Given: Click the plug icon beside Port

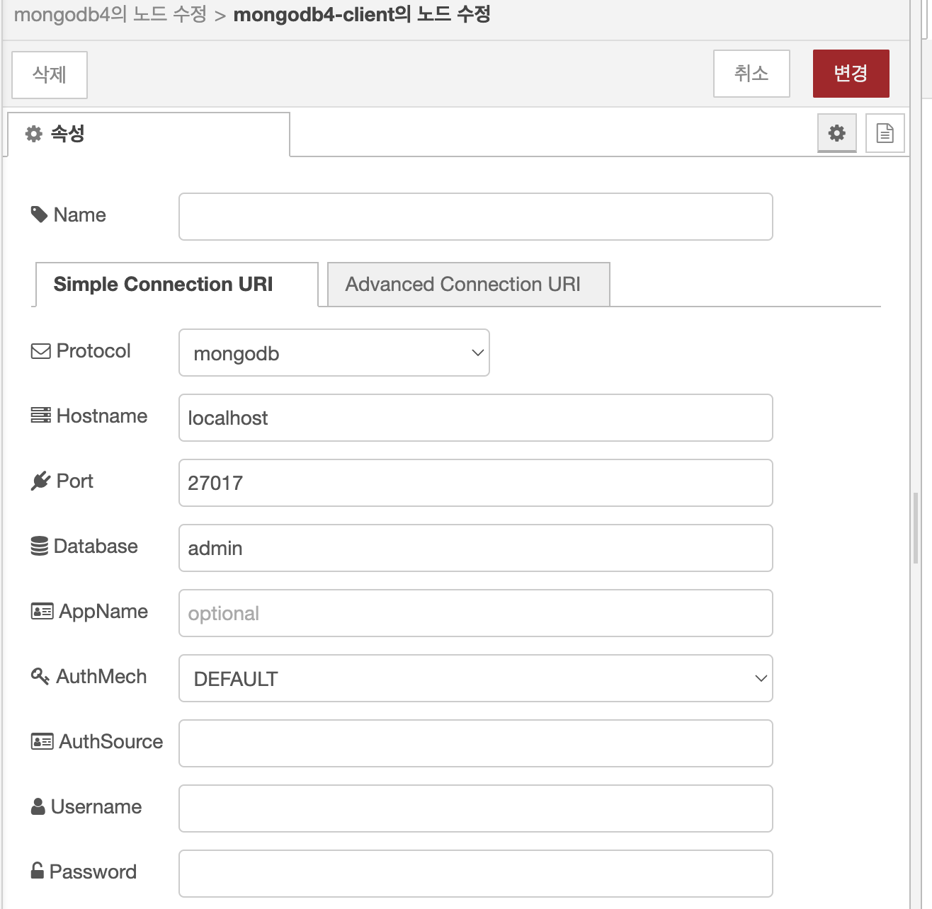Looking at the screenshot, I should 41,481.
